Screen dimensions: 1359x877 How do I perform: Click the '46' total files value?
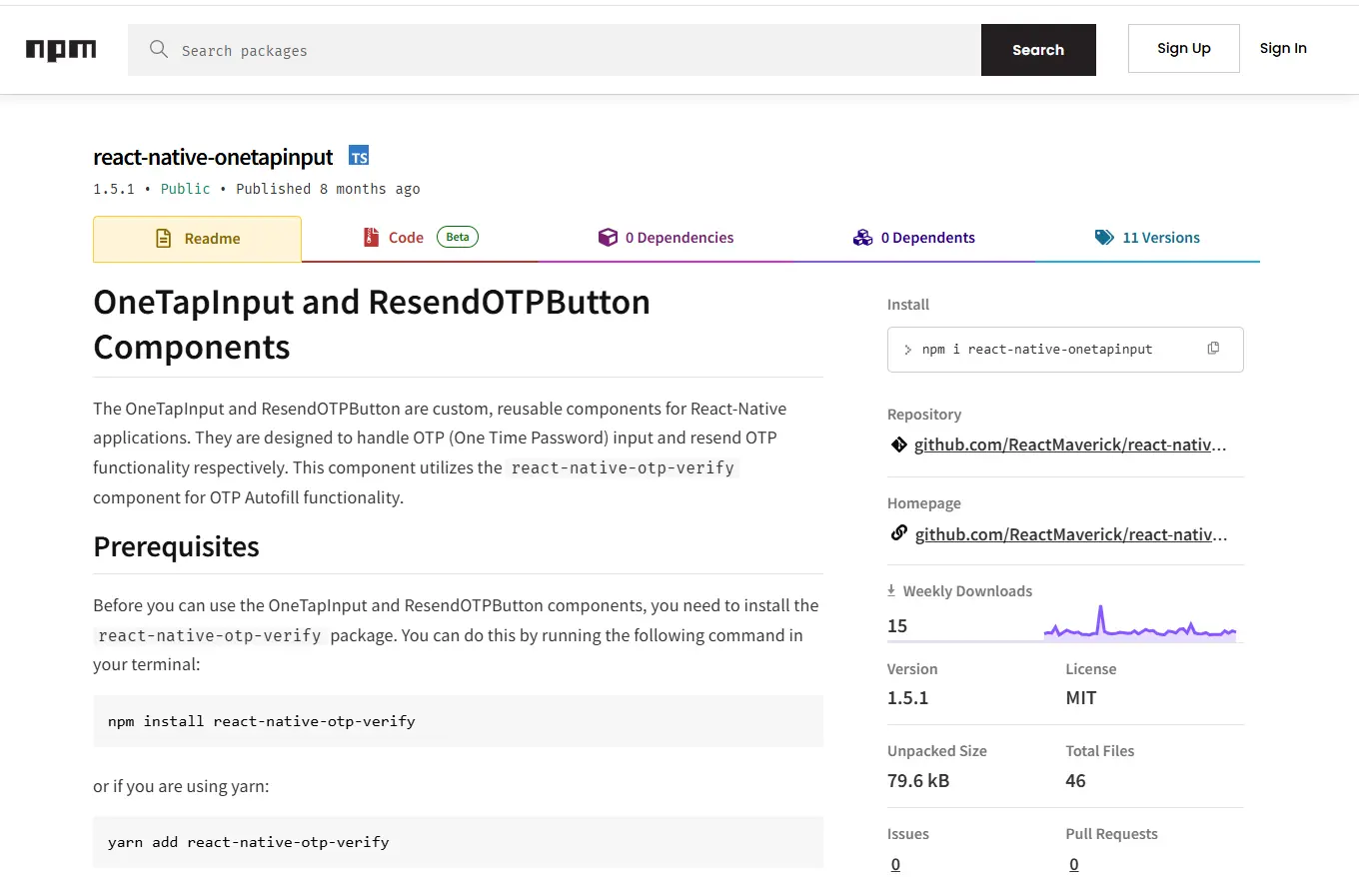coord(1076,780)
